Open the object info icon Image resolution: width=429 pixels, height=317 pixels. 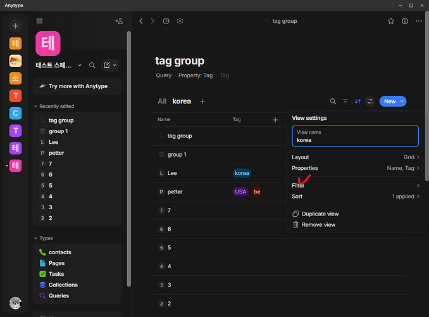(405, 21)
